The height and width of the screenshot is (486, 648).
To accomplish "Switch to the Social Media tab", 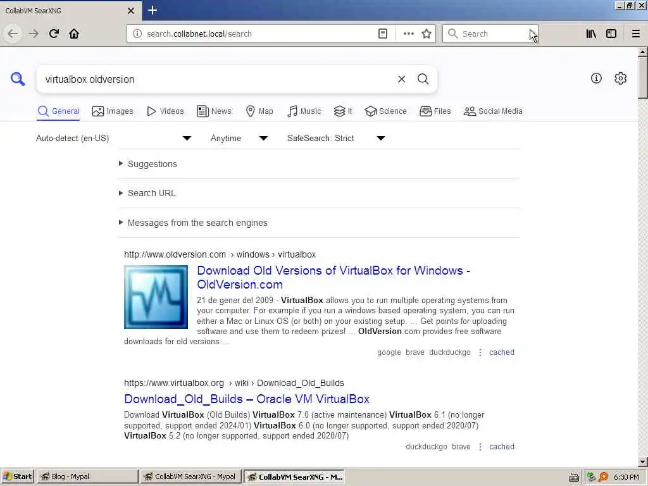I will [x=493, y=111].
